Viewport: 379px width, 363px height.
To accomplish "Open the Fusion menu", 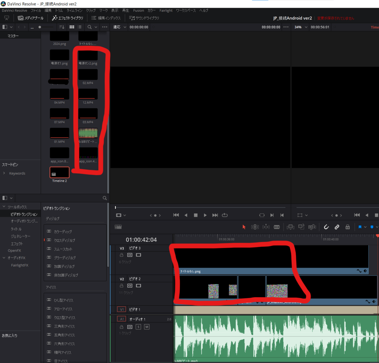I will pyautogui.click(x=138, y=10).
